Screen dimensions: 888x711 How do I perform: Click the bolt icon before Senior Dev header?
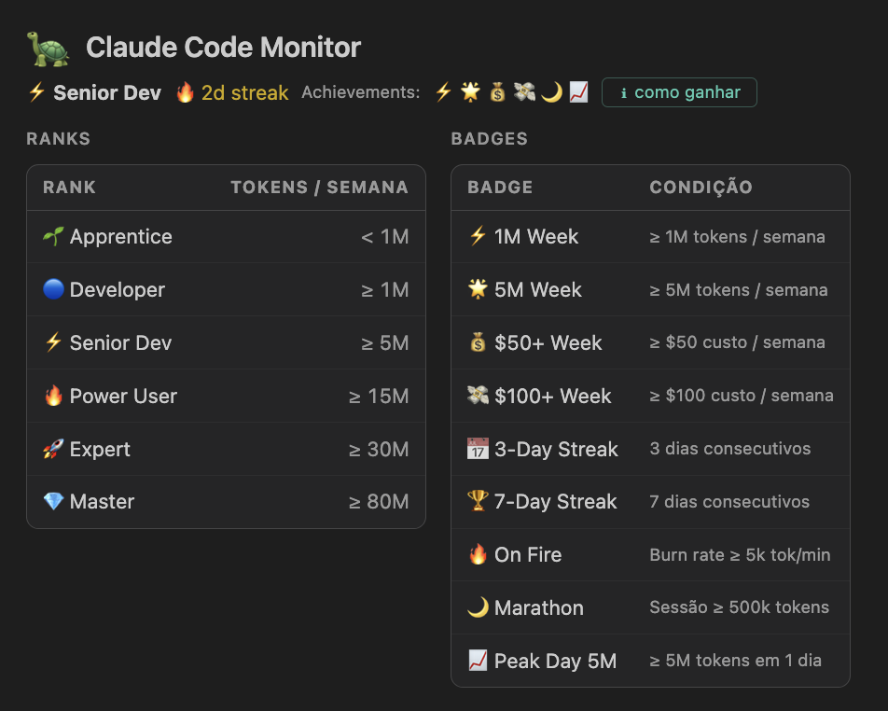pos(36,91)
